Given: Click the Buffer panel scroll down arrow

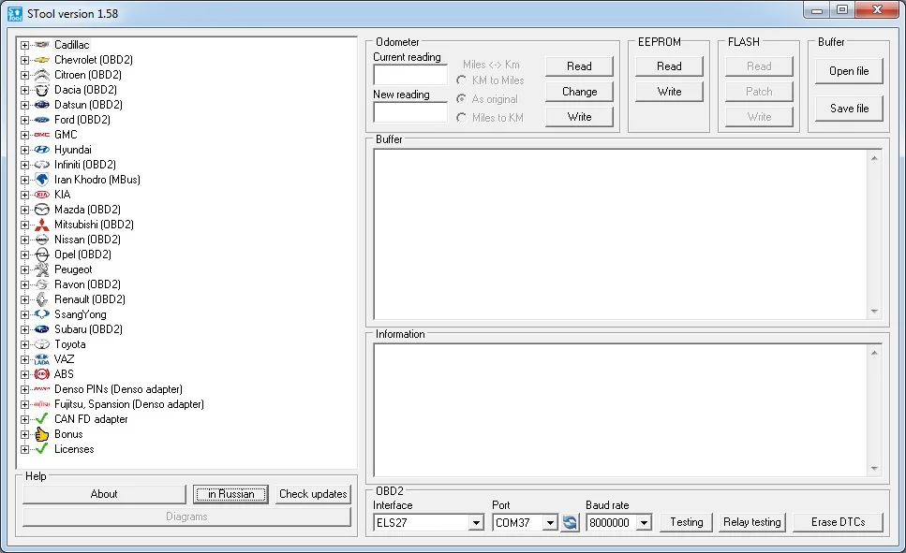Looking at the screenshot, I should [874, 312].
